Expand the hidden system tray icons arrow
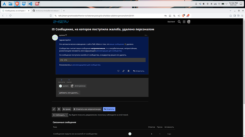245x137 pixels. coord(227,4)
